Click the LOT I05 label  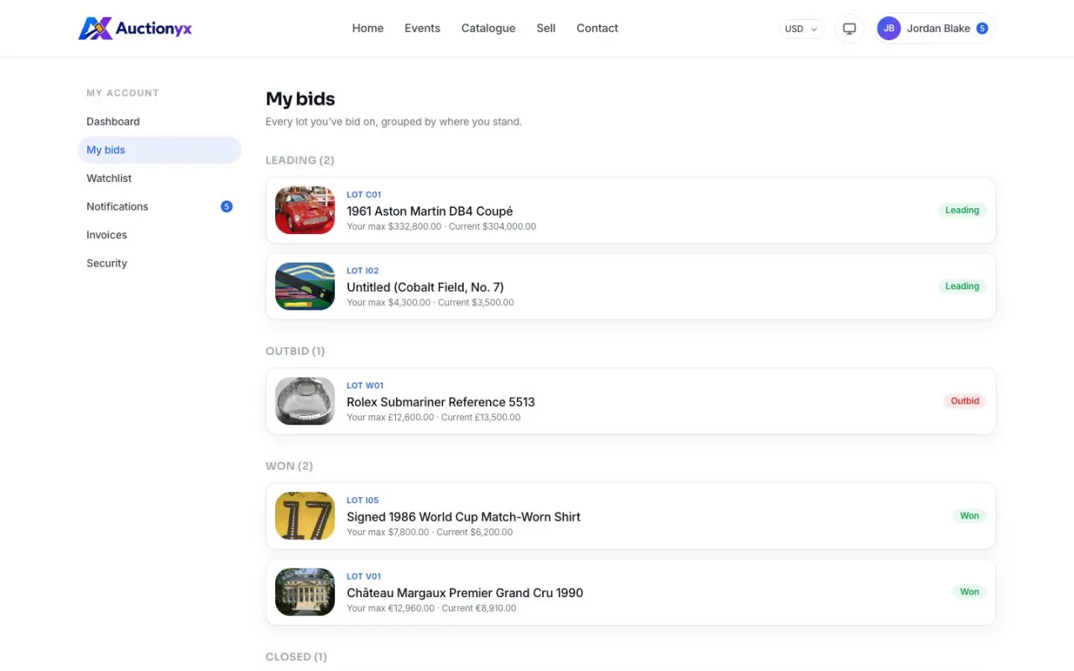click(362, 501)
